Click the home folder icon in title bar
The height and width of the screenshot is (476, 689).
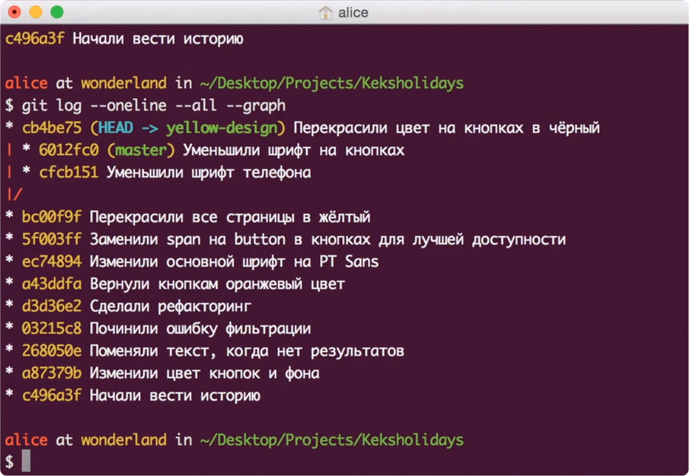(325, 12)
